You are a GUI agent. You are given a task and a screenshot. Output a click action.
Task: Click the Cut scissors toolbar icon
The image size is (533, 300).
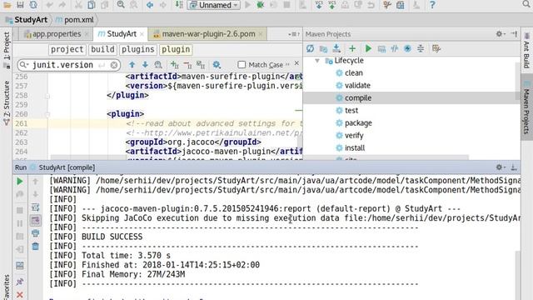[78, 5]
